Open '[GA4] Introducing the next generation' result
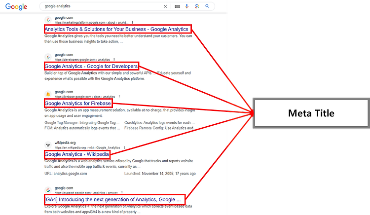The height and width of the screenshot is (215, 370). pos(113,199)
